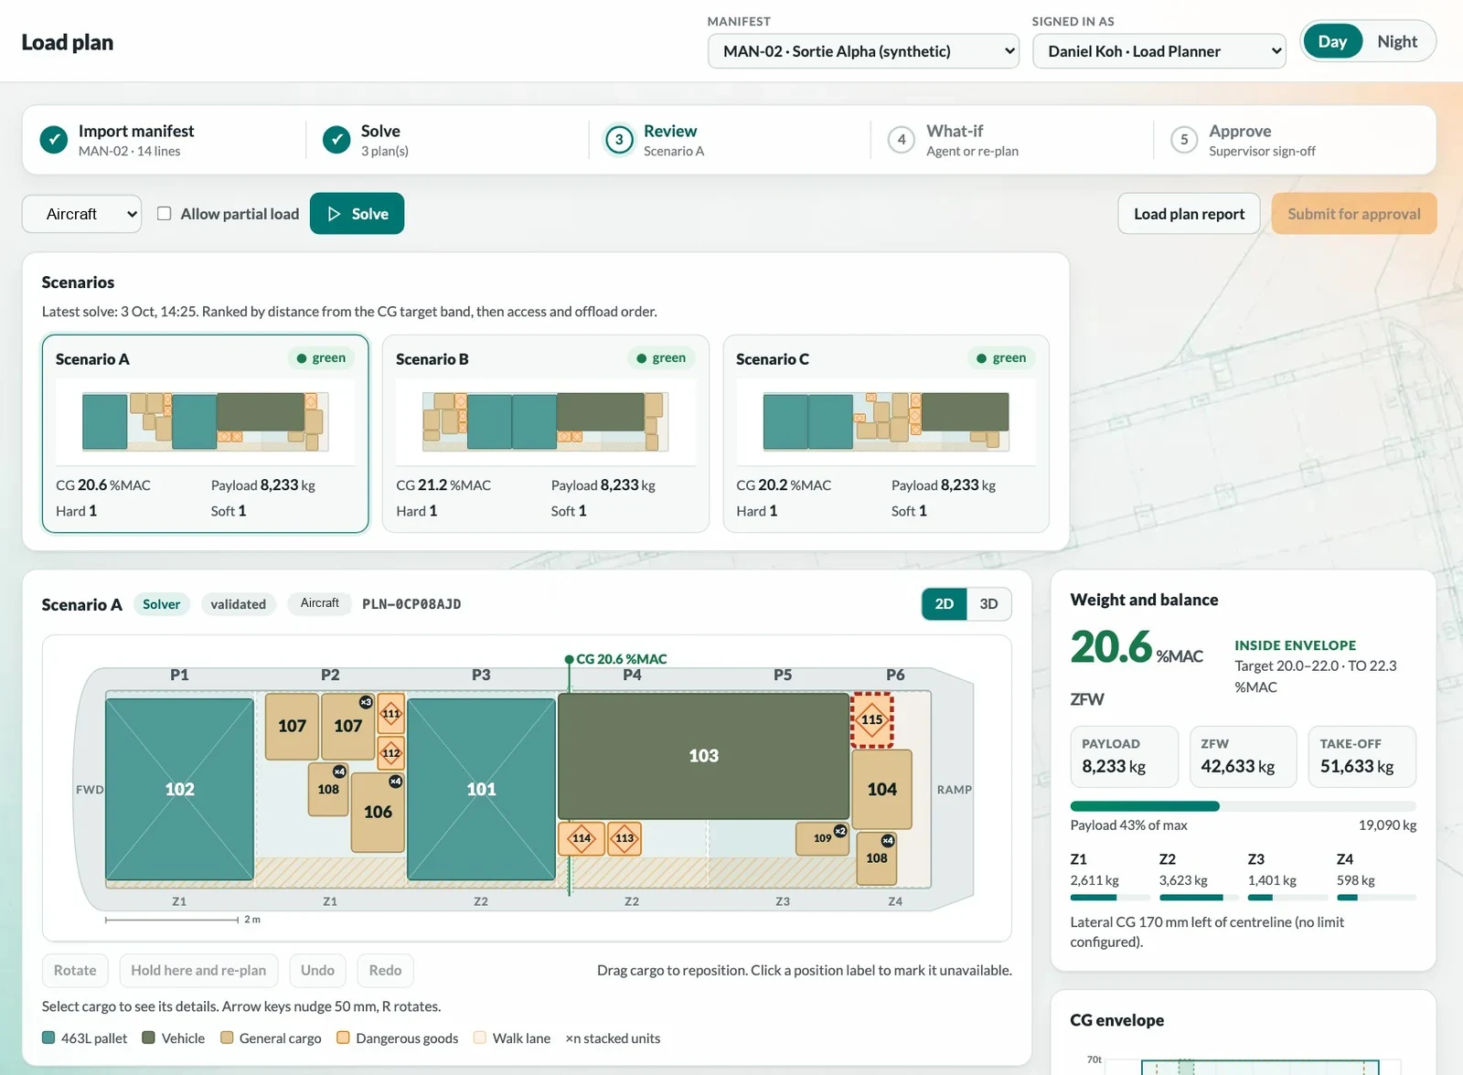Select 463L pallet 102
The height and width of the screenshot is (1075, 1463).
point(179,789)
